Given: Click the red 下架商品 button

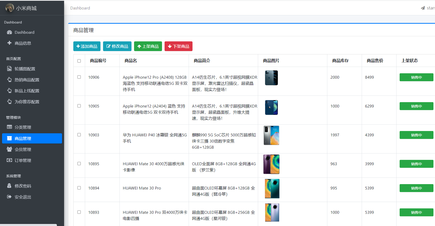Looking at the screenshot, I should 178,46.
